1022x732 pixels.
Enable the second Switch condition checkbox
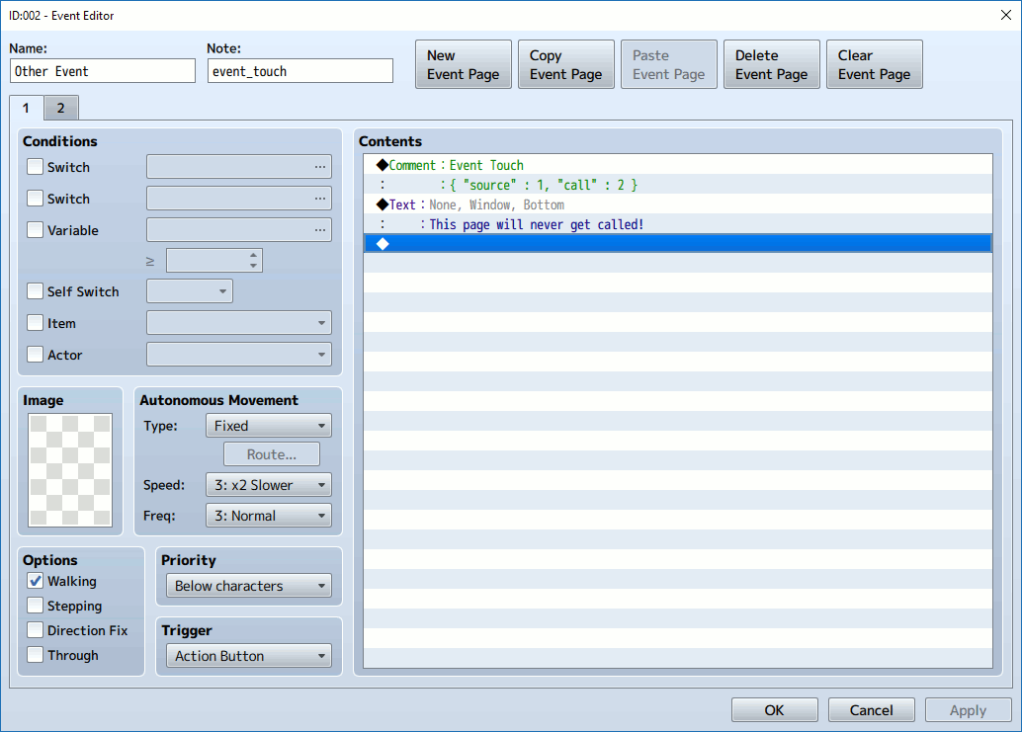pos(36,198)
